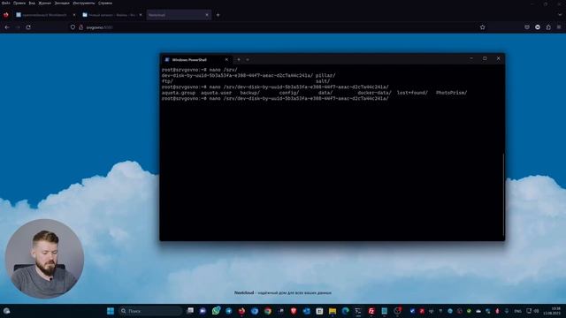Viewport: 566px width, 318px height.
Task: Close the second browser tab
Action: 141,15
